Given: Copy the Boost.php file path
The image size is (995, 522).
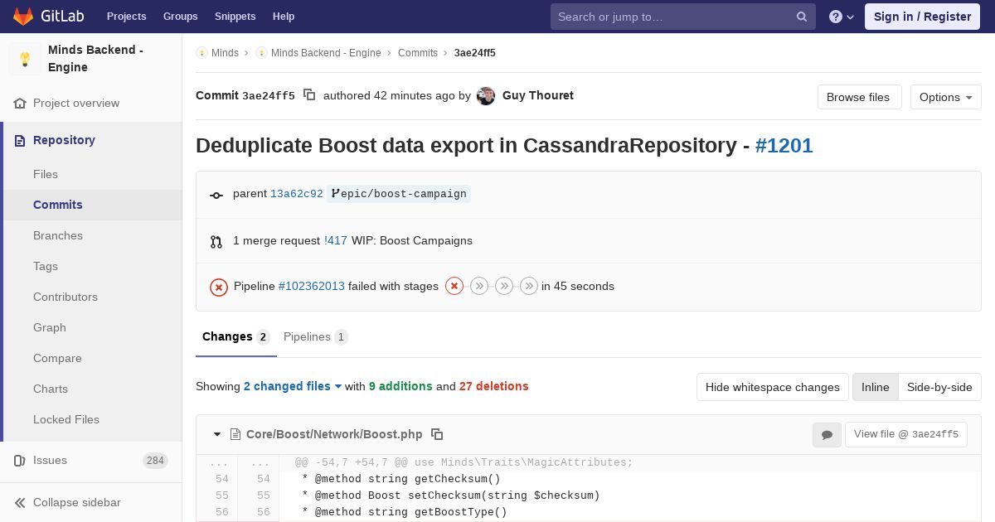Looking at the screenshot, I should pos(437,434).
